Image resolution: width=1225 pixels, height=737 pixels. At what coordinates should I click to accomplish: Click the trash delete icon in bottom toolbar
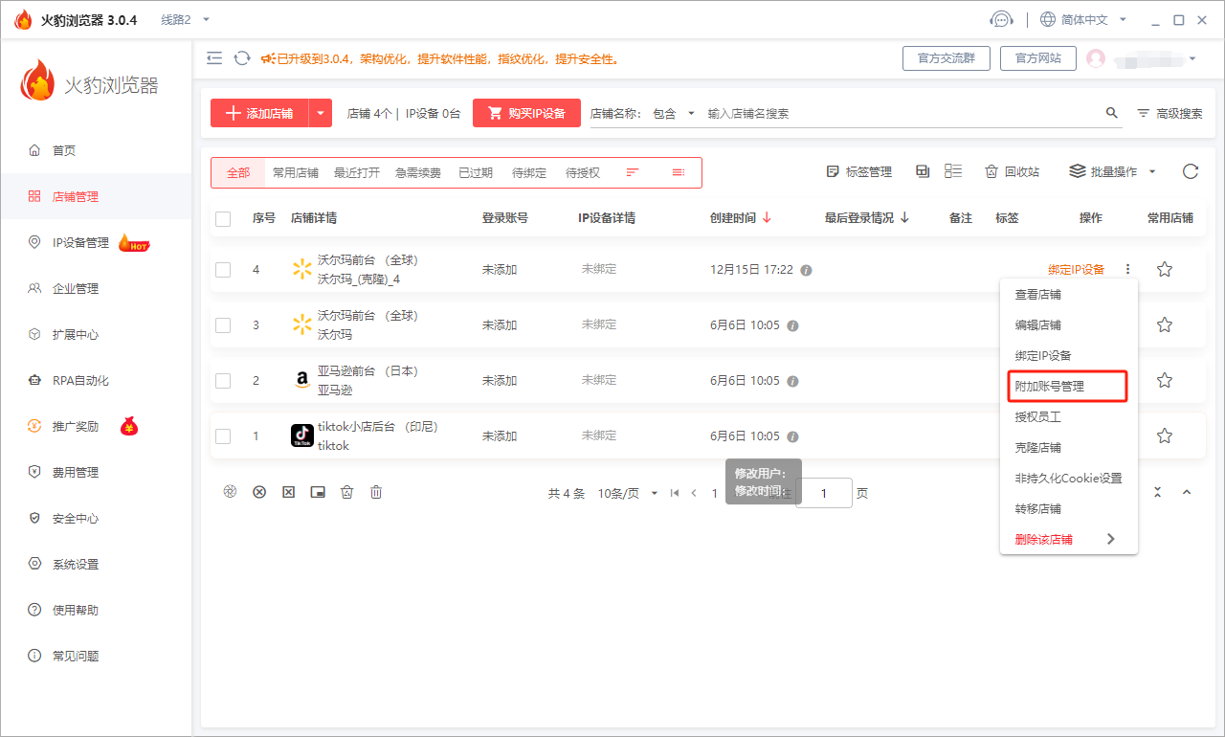tap(376, 491)
